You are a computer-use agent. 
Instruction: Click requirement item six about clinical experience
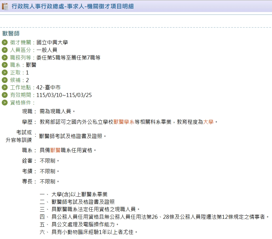[x=94, y=232]
